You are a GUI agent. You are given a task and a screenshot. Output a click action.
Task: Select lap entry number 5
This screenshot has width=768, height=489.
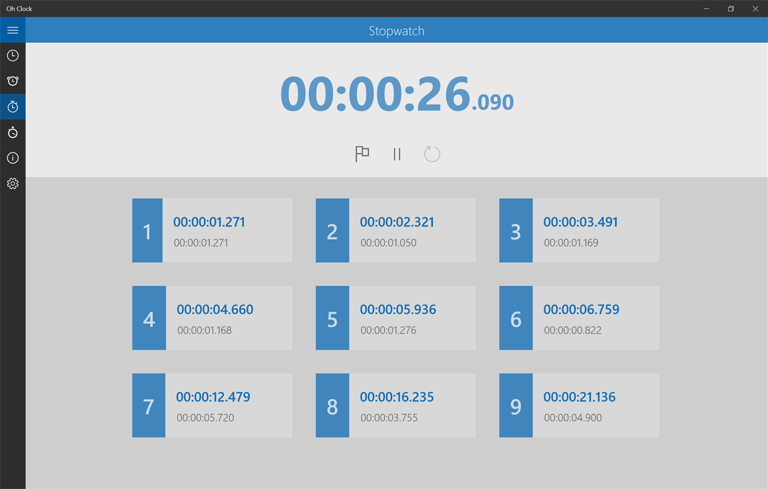pos(395,318)
